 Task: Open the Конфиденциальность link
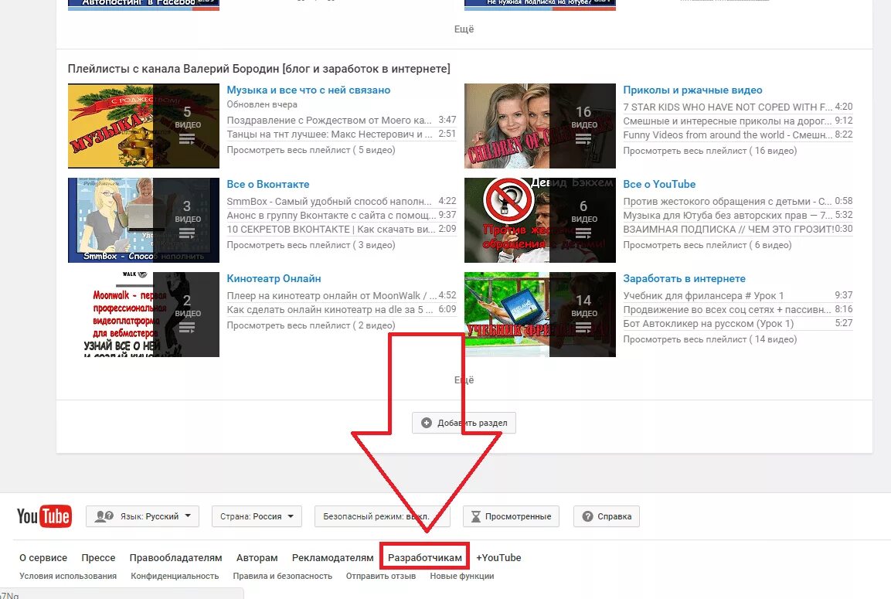point(175,576)
